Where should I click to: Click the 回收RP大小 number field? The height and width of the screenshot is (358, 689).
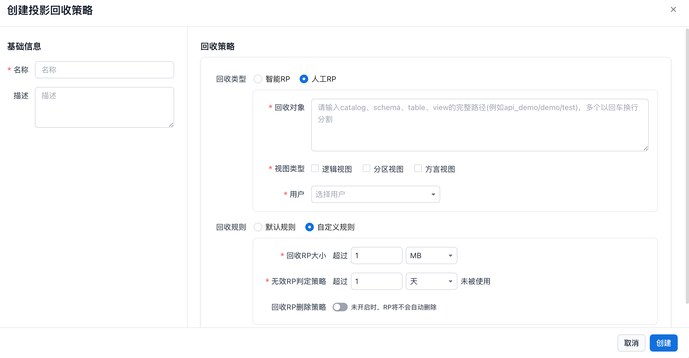coord(376,255)
